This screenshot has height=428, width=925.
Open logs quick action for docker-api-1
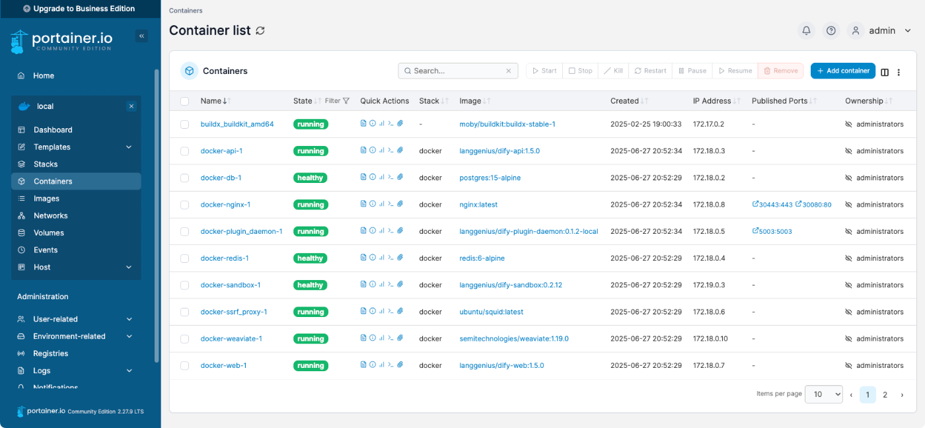pos(363,151)
